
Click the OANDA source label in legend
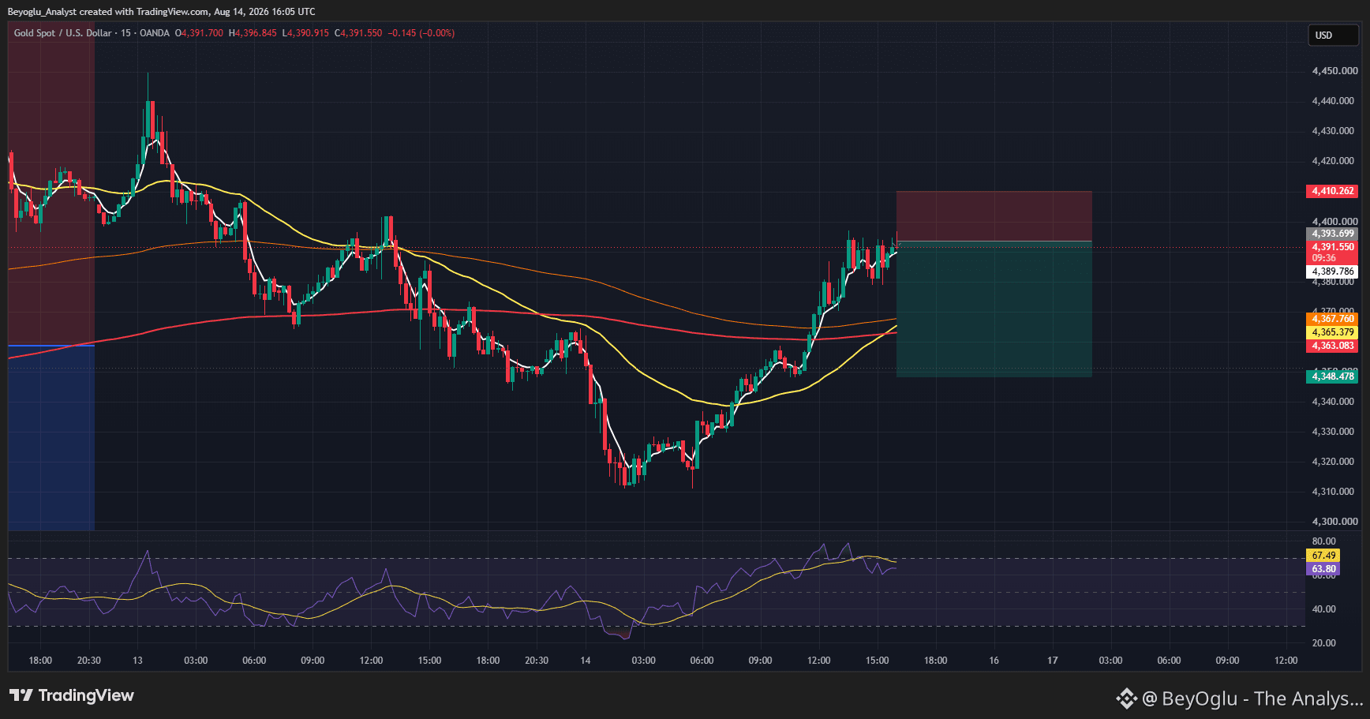[x=155, y=33]
